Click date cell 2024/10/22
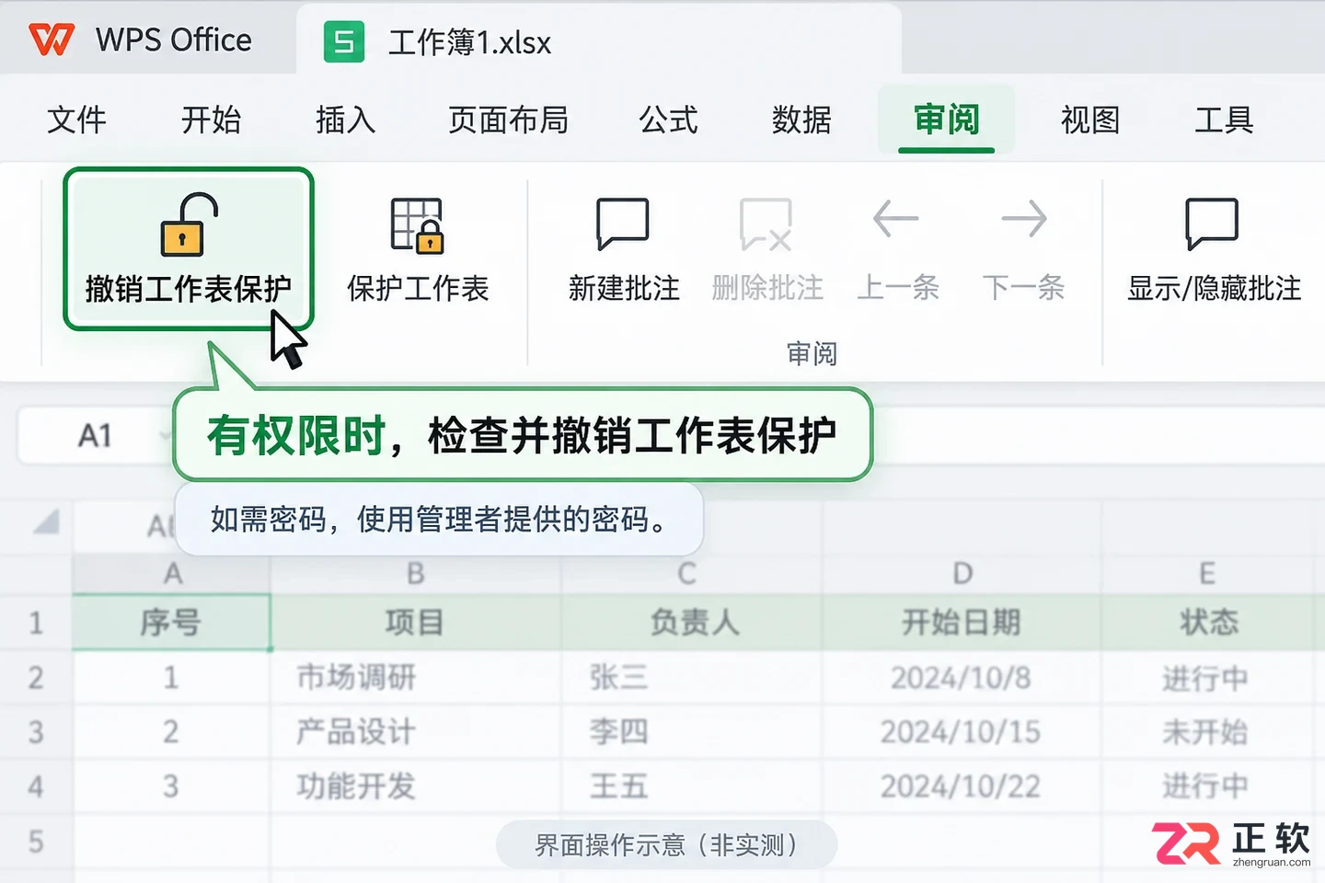This screenshot has height=883, width=1325. tap(962, 786)
